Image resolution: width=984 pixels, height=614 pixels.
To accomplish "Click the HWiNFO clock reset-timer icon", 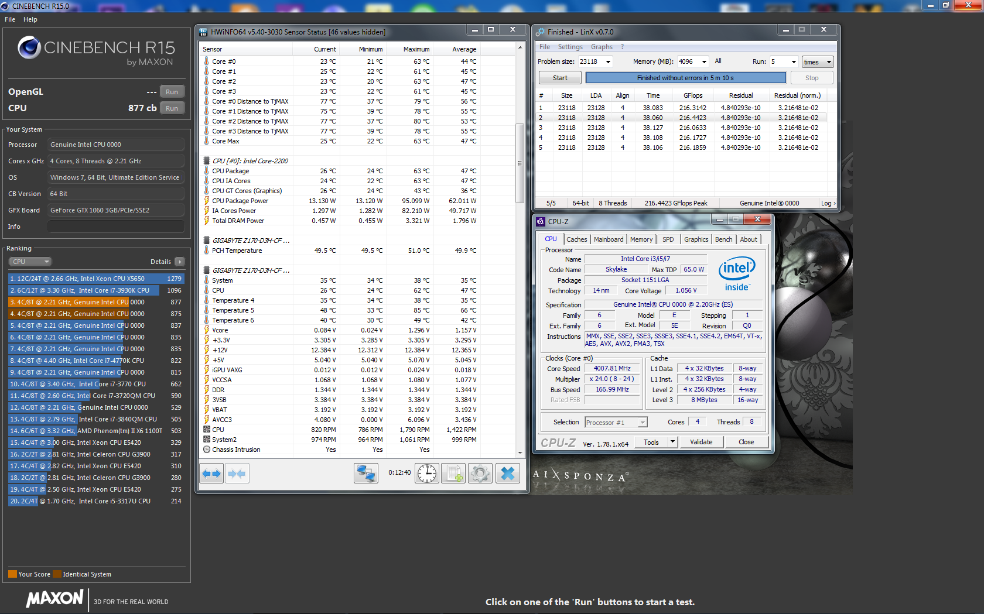I will (x=427, y=473).
